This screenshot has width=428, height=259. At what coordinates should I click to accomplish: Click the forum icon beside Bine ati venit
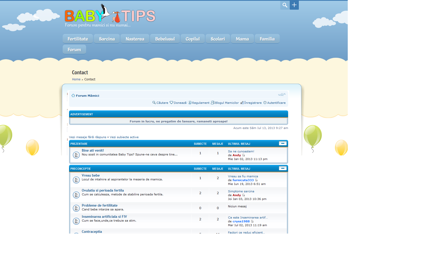tap(76, 155)
